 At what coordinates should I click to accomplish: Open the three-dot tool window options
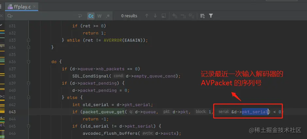click(x=1, y=7)
